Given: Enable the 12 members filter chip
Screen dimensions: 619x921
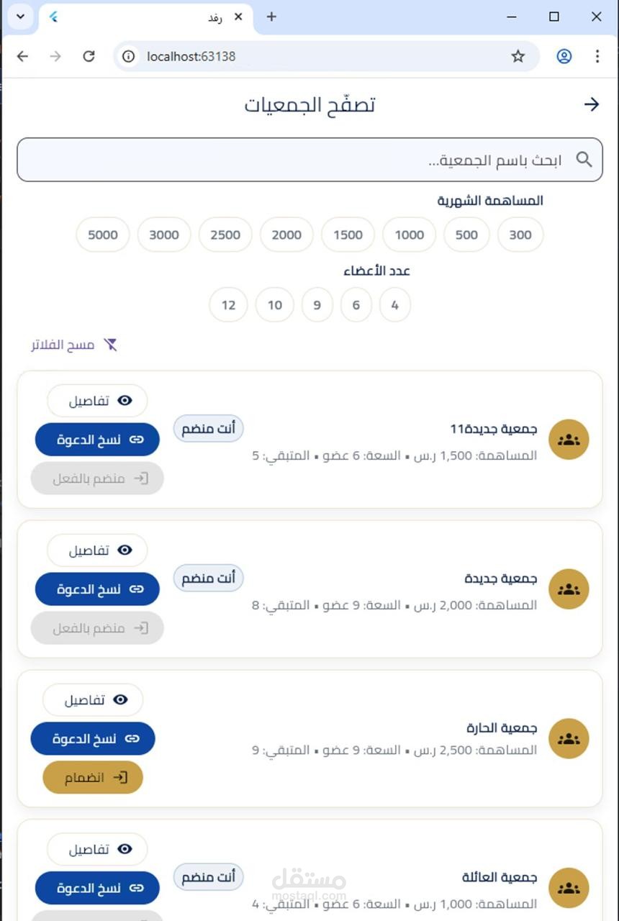Looking at the screenshot, I should click(x=228, y=305).
